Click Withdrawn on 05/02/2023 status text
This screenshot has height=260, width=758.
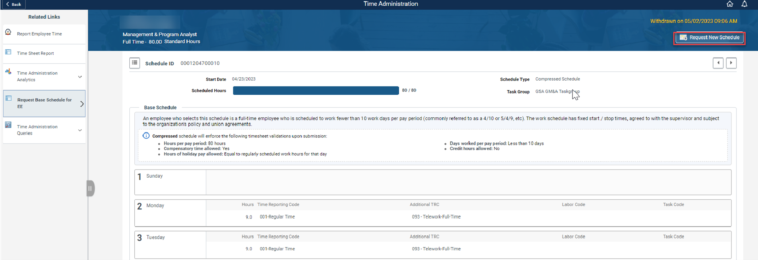click(694, 21)
